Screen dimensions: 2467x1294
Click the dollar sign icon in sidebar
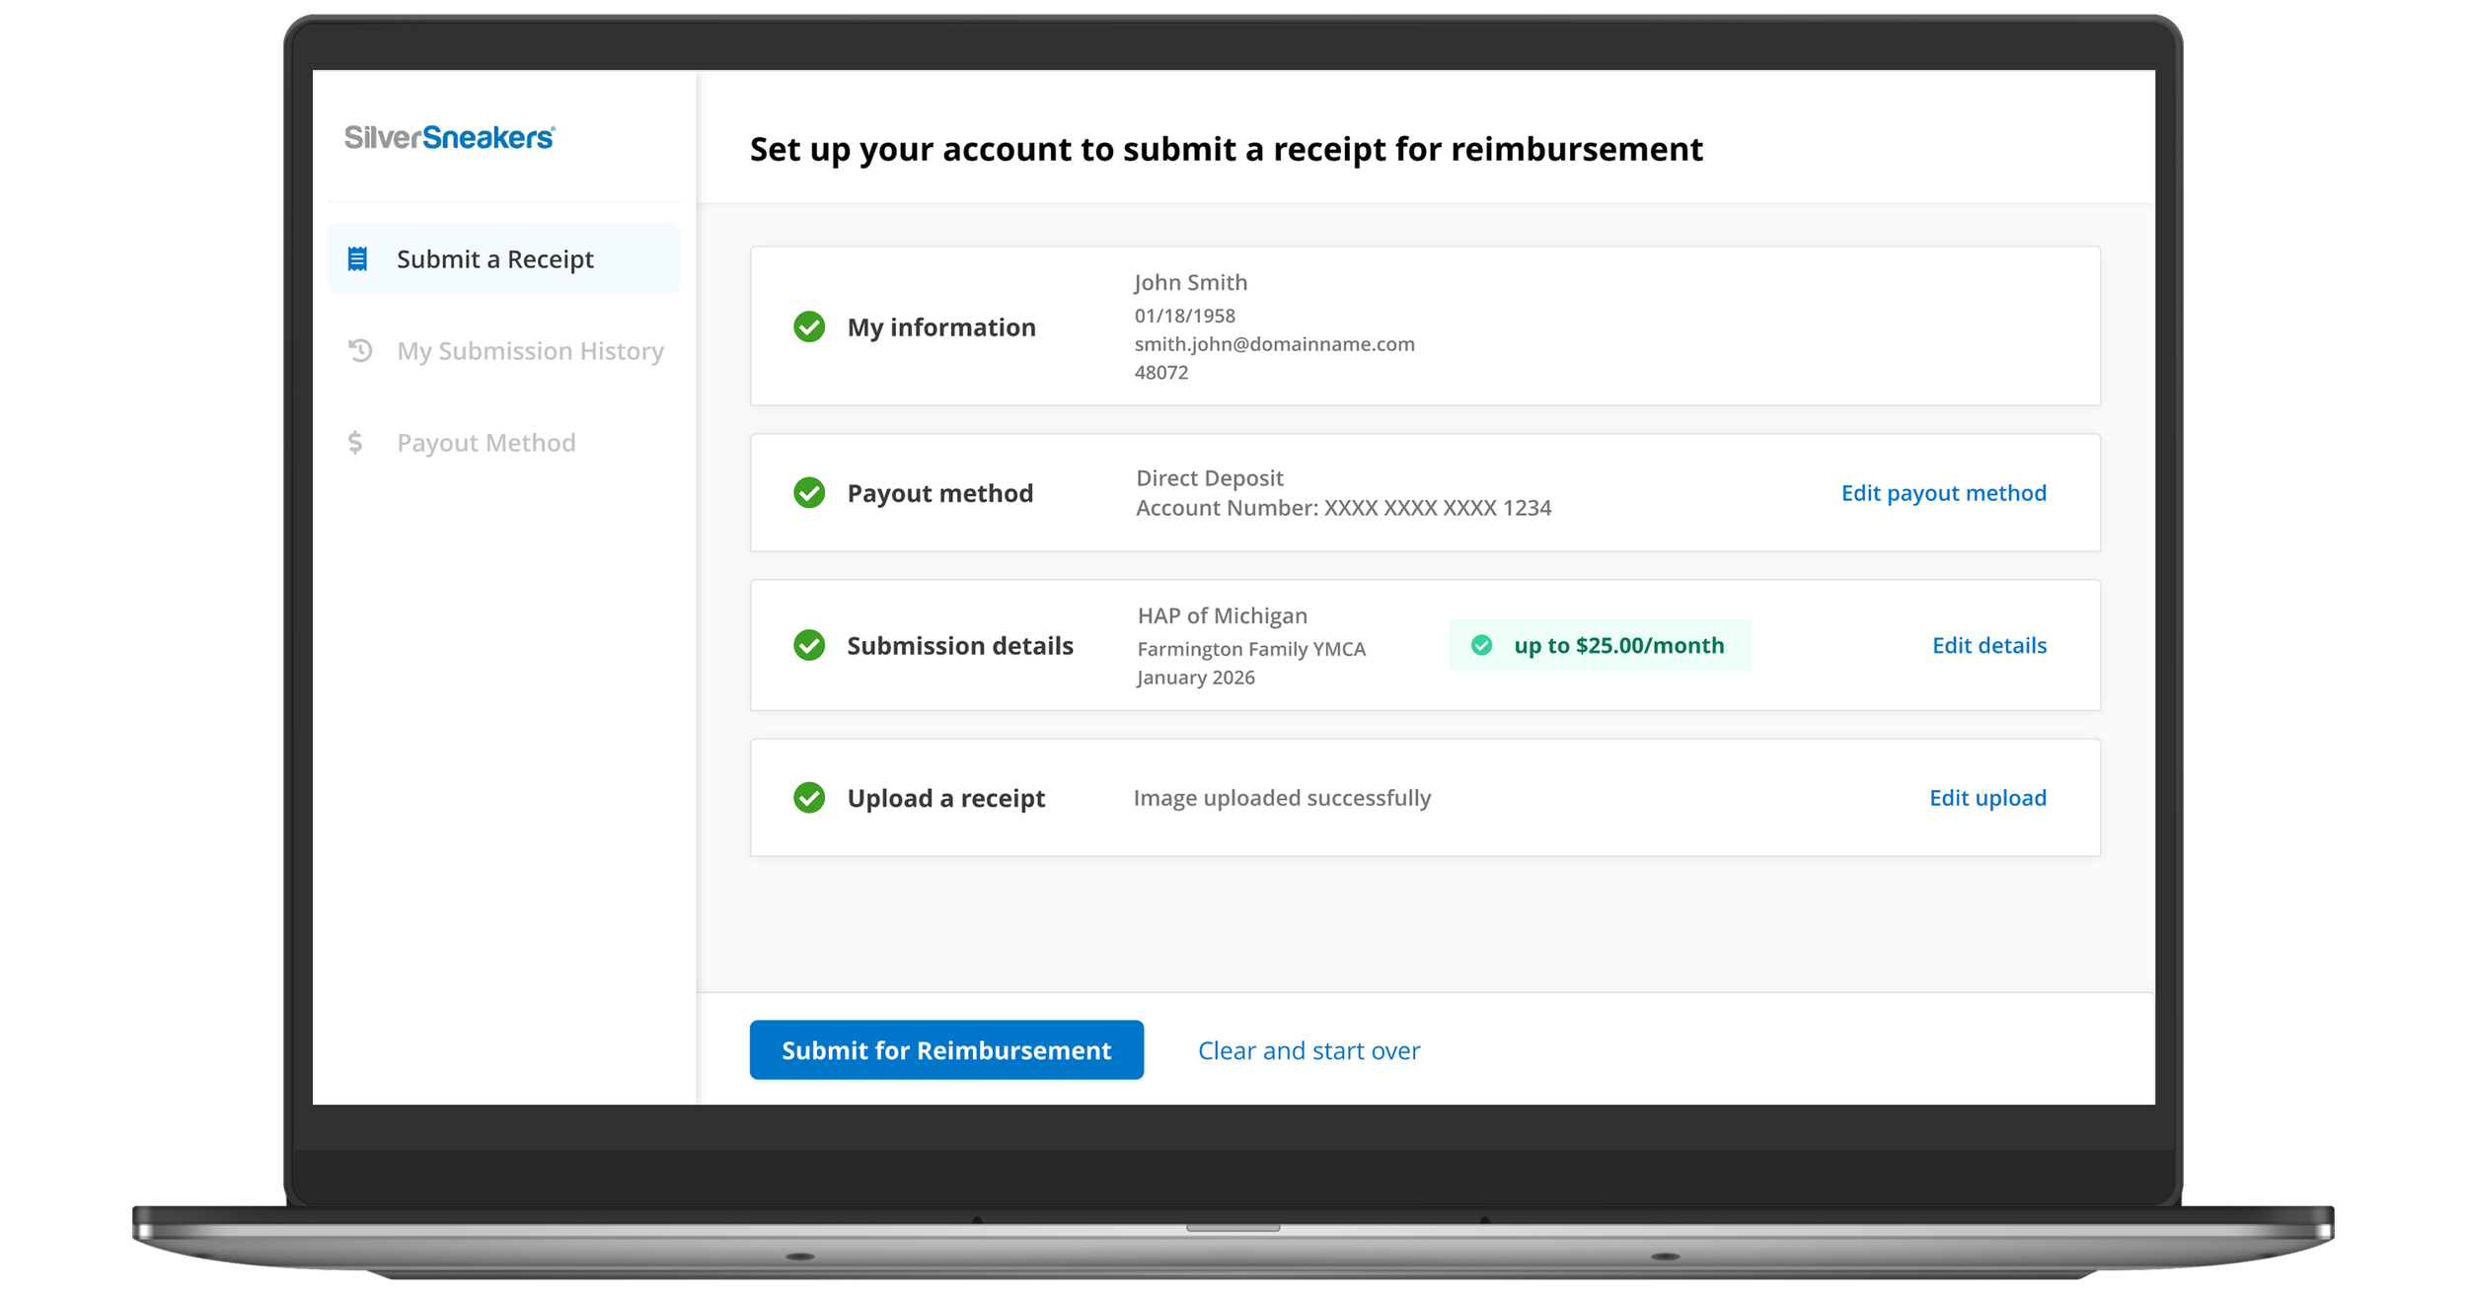[x=355, y=442]
